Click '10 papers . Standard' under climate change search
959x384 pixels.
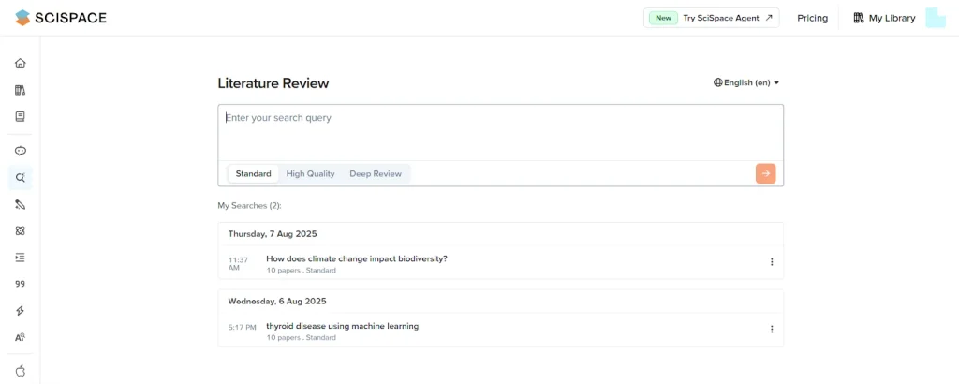(x=301, y=271)
